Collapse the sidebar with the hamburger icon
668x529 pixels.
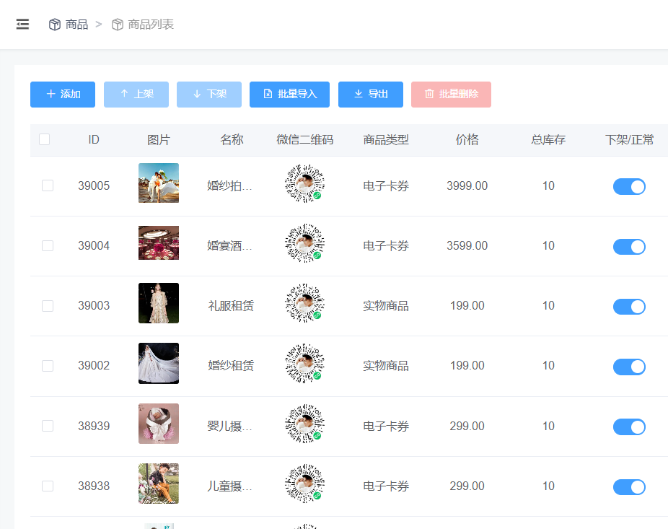pyautogui.click(x=22, y=25)
